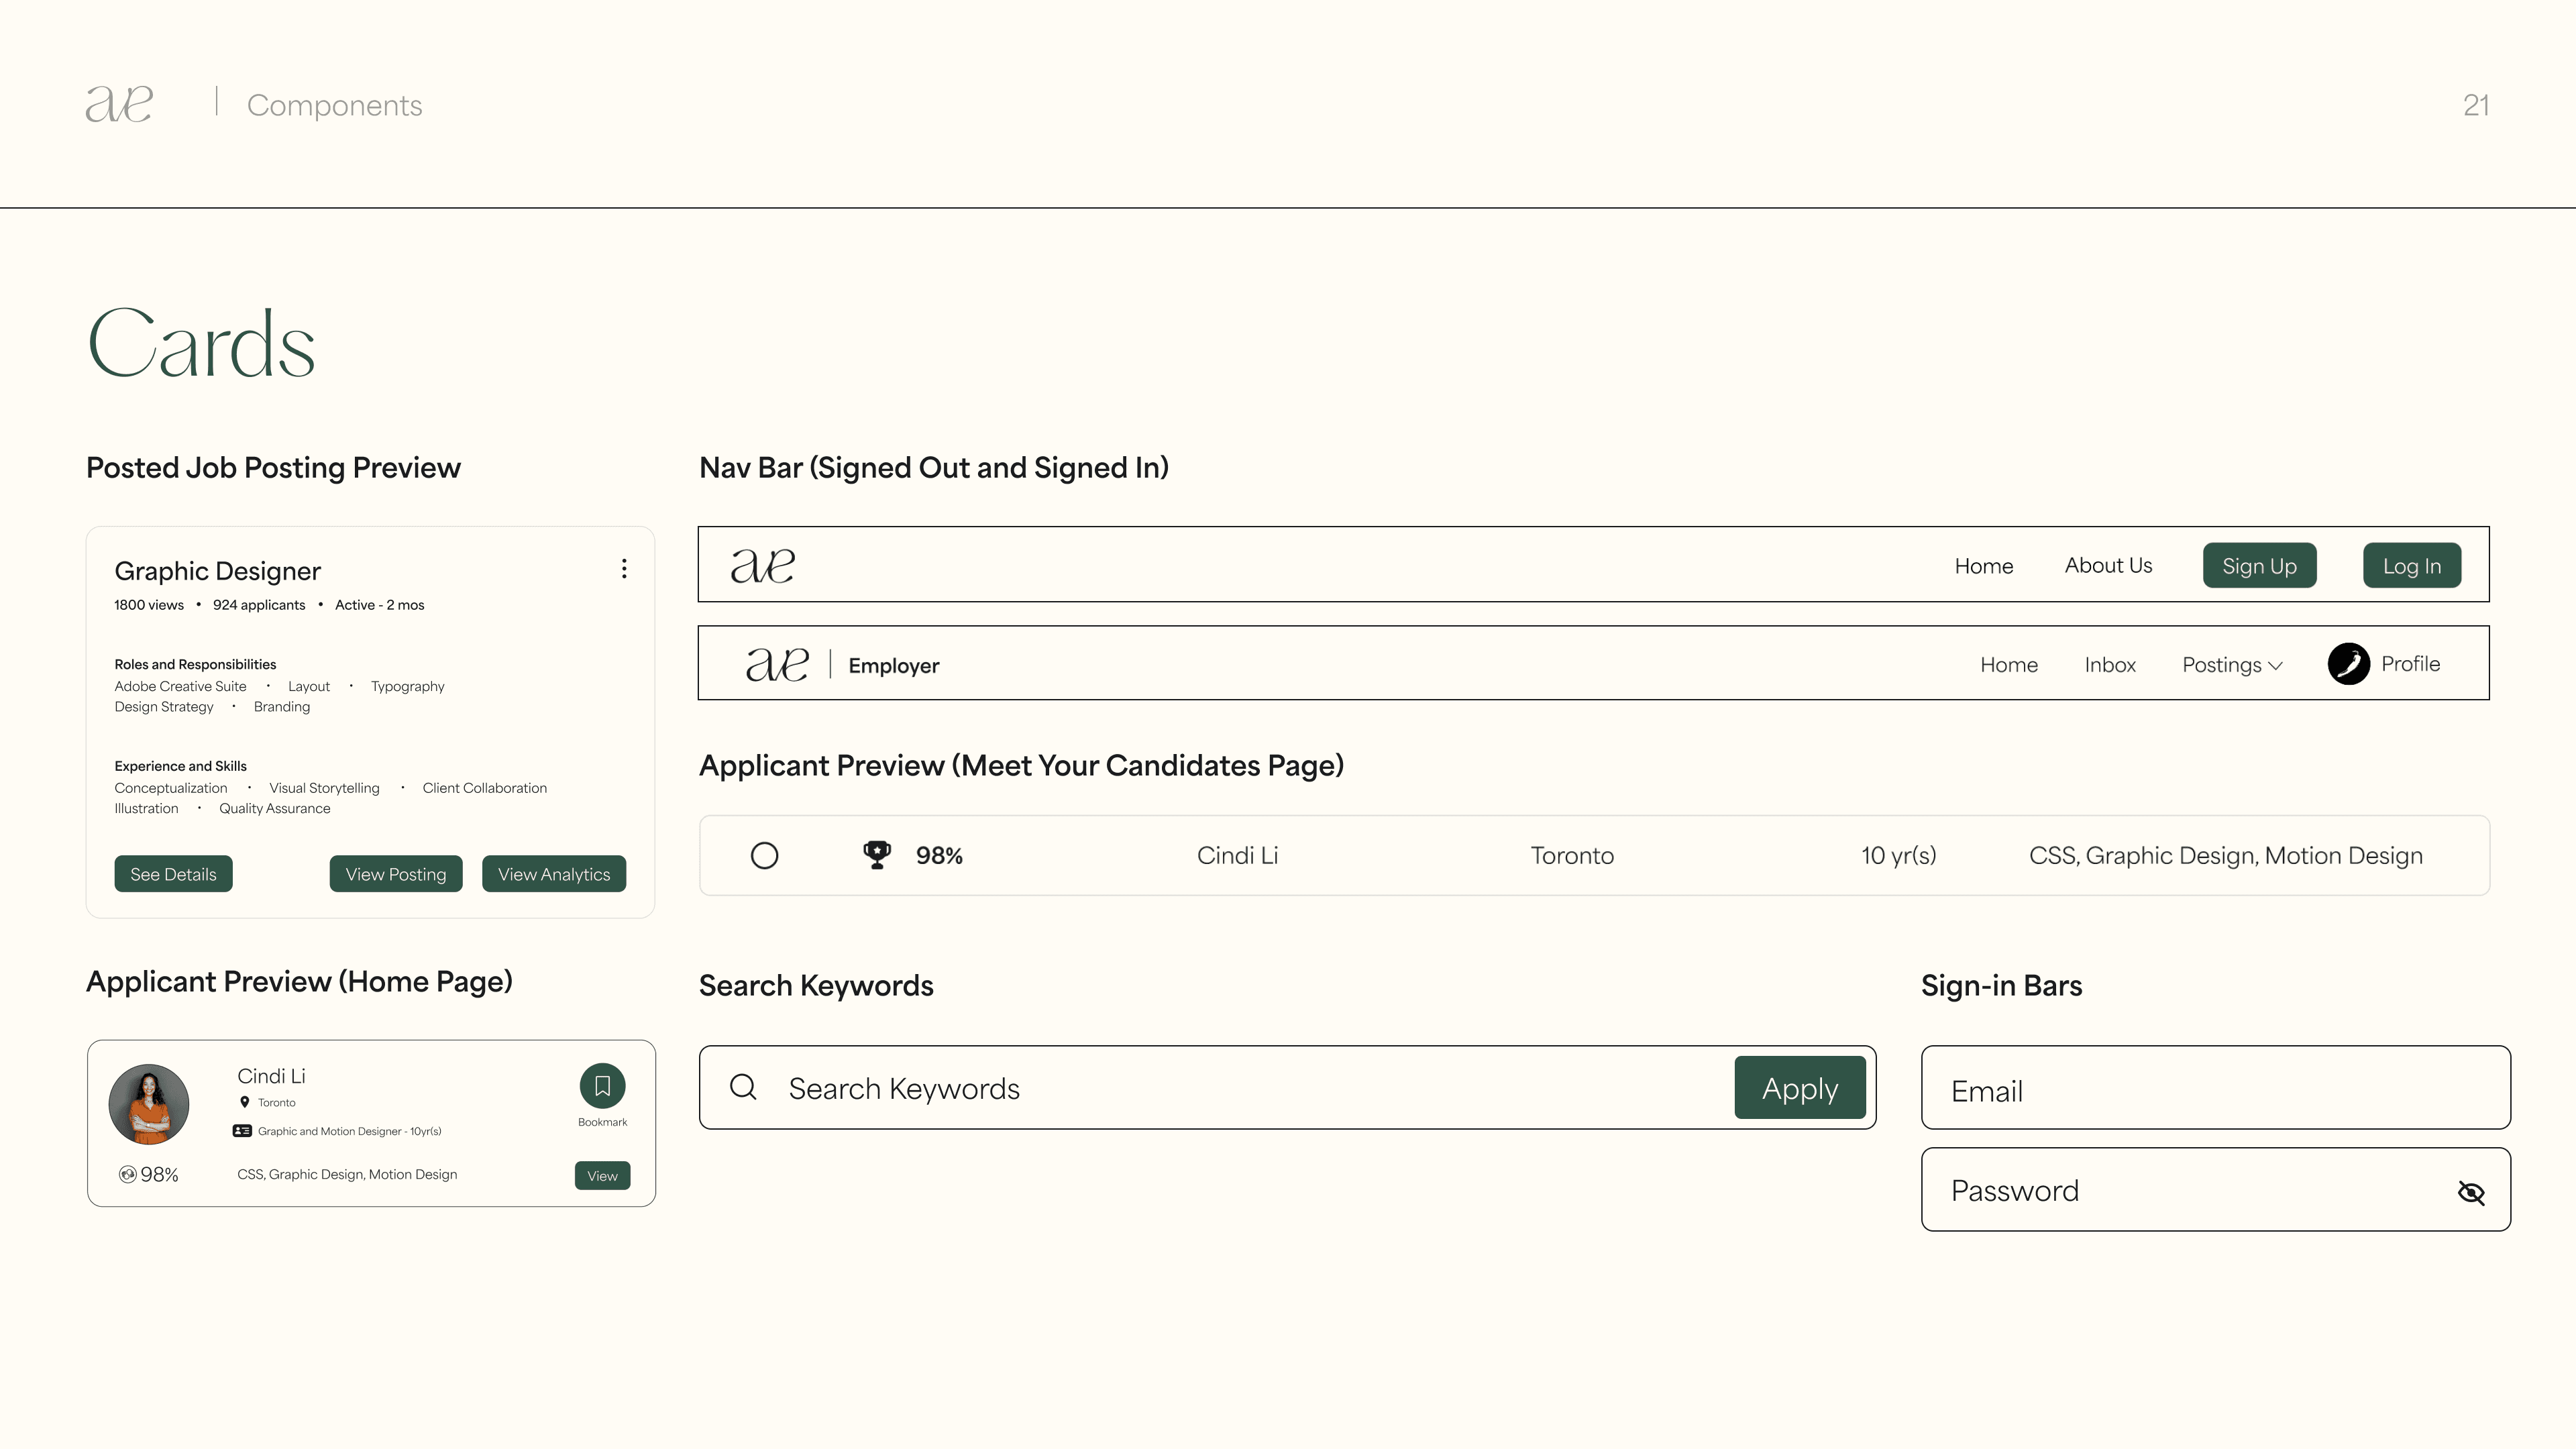Click Cindi Li's profile photo thumbnail

pyautogui.click(x=149, y=1104)
